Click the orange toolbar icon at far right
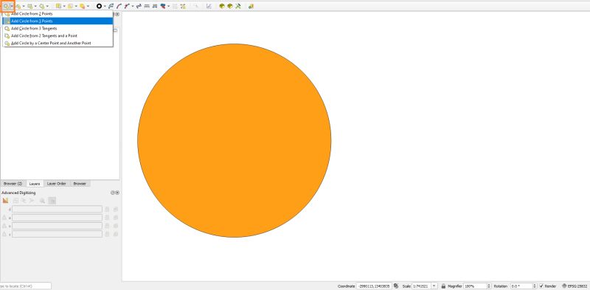This screenshot has height=290, width=590. click(251, 6)
